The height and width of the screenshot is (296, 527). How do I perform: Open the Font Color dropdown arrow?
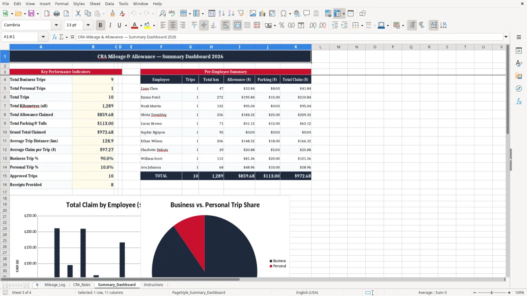pyautogui.click(x=141, y=25)
